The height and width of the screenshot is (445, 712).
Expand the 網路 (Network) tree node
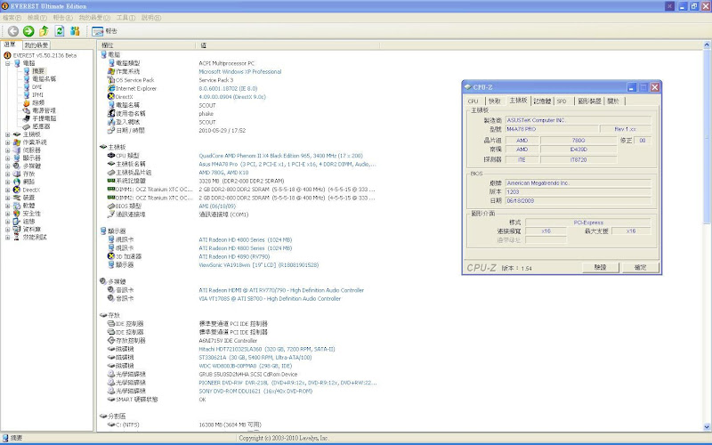(8, 182)
